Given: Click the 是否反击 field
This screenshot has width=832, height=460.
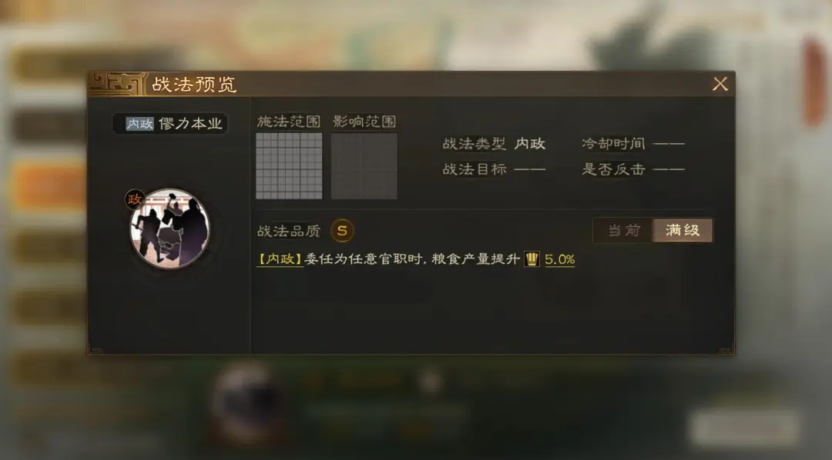Looking at the screenshot, I should [633, 169].
